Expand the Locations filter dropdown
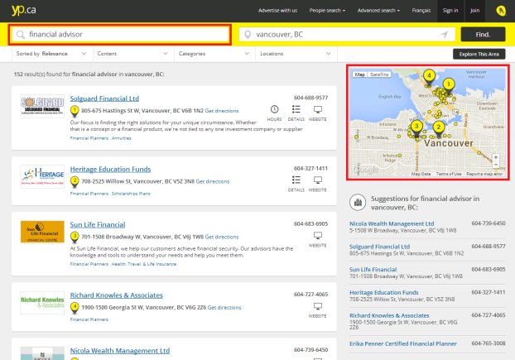This screenshot has width=515, height=360. click(x=292, y=54)
